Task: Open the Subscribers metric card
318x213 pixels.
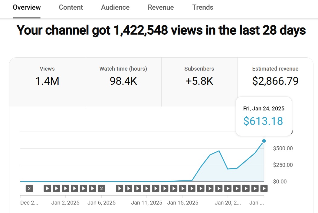Action: click(199, 76)
